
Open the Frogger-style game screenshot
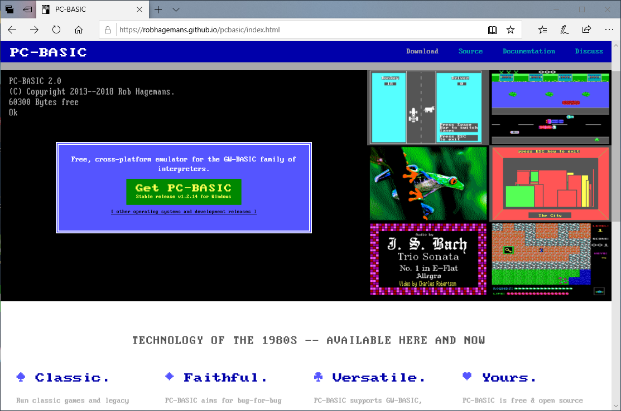[550, 107]
